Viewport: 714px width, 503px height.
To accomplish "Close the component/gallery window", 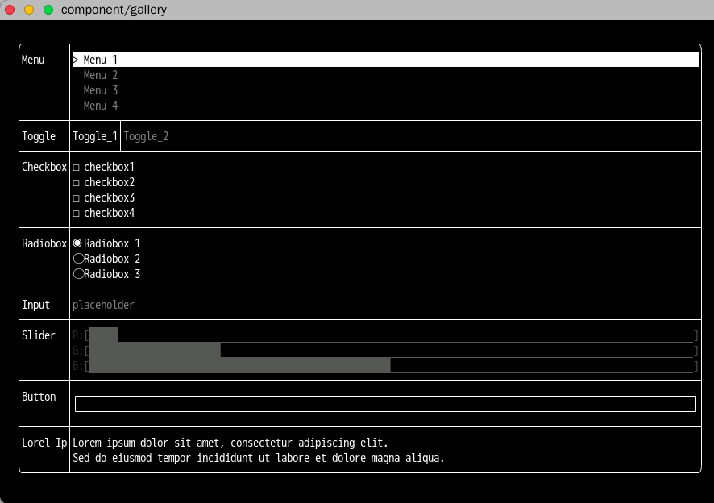I will click(10, 10).
